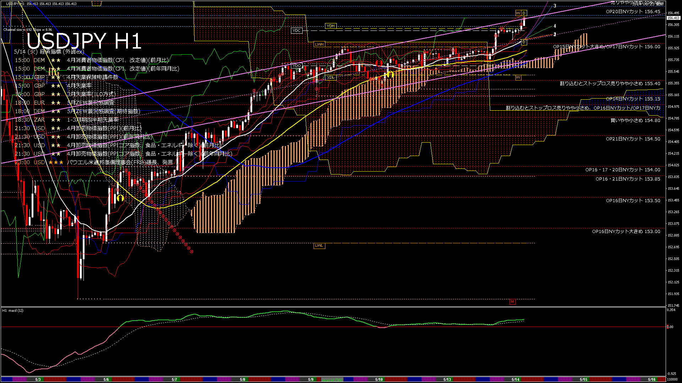The height and width of the screenshot is (383, 682).
Task: Click the YDC level label box
Action: point(296,31)
